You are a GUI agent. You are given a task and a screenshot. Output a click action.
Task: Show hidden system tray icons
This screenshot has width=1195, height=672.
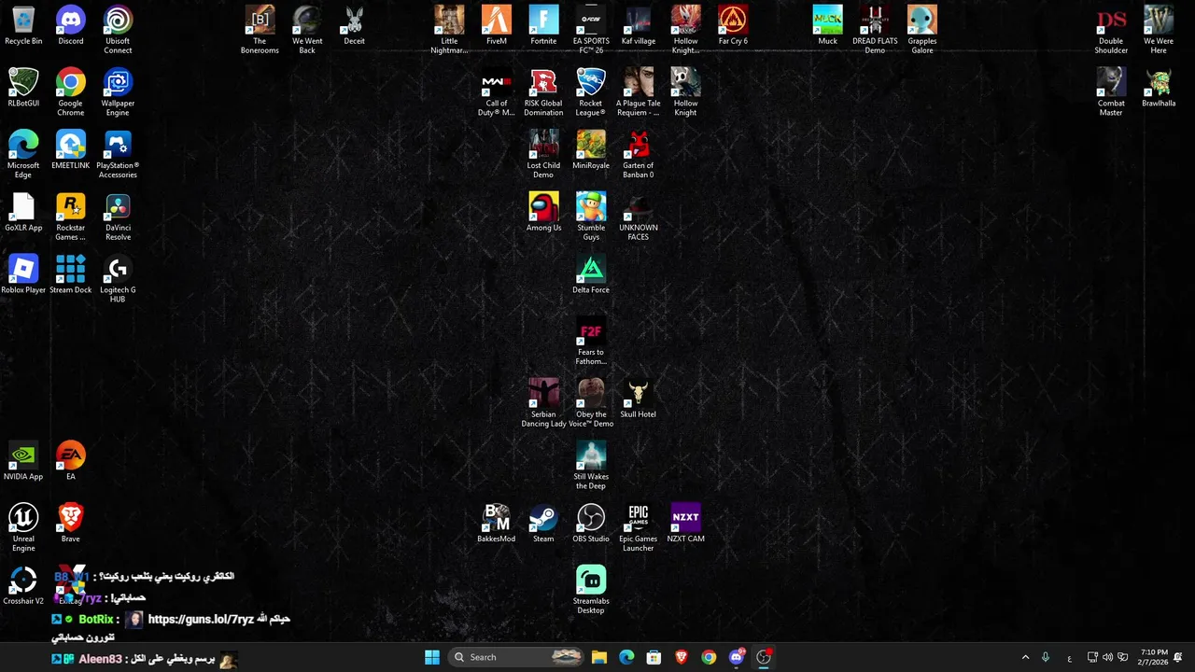[x=1025, y=657]
